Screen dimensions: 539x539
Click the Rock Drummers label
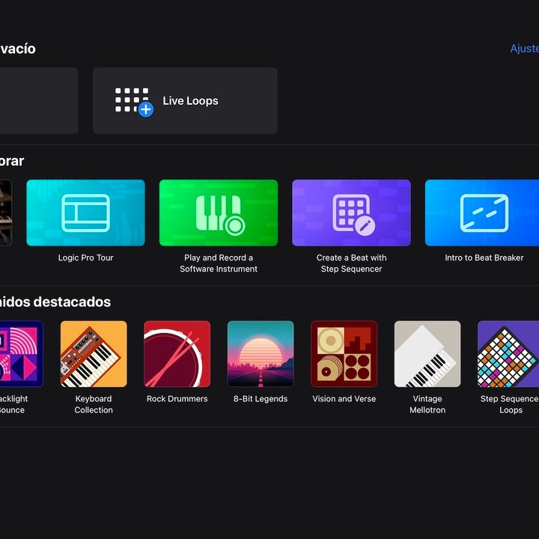[177, 399]
